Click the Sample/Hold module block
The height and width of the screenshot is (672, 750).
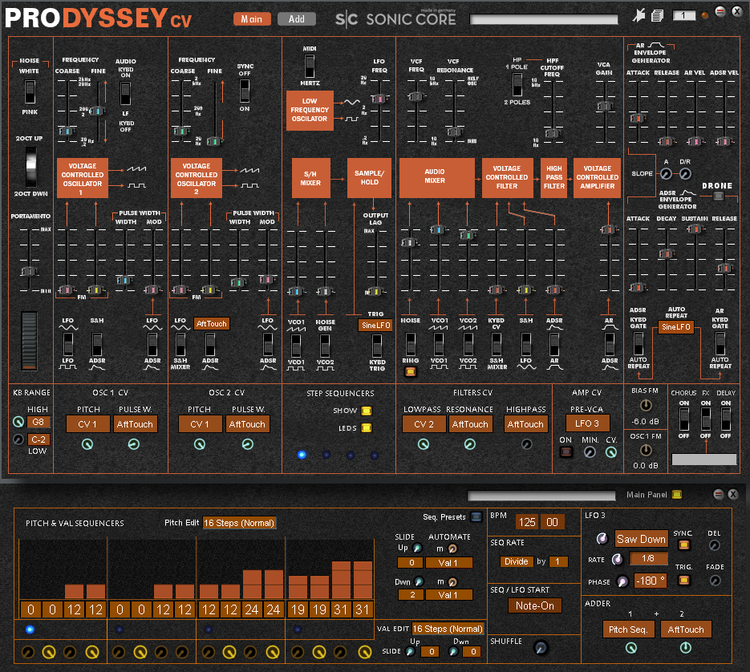coord(368,178)
